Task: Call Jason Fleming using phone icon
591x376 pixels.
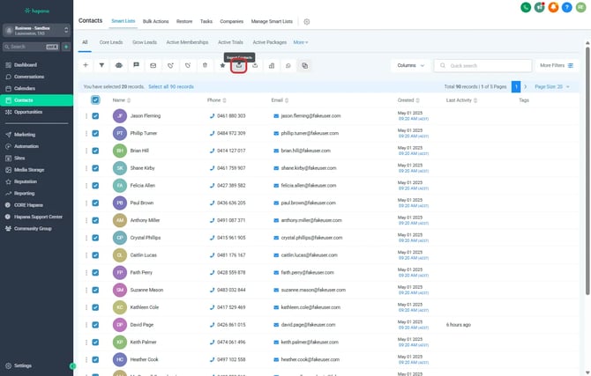Action: pyautogui.click(x=212, y=116)
